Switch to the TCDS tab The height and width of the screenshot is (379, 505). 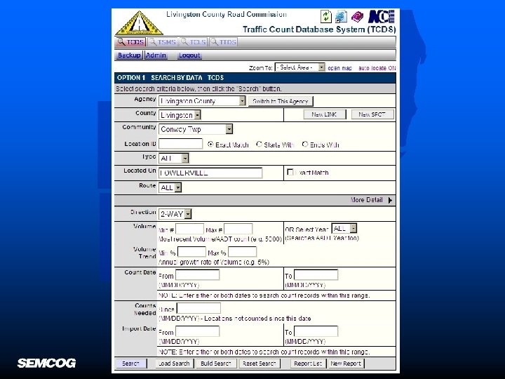point(130,42)
